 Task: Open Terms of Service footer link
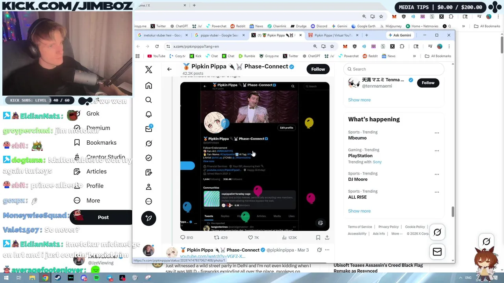360,227
